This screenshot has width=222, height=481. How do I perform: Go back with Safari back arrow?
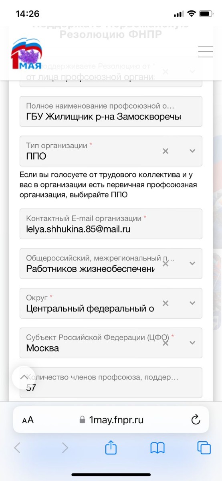[x=17, y=448]
